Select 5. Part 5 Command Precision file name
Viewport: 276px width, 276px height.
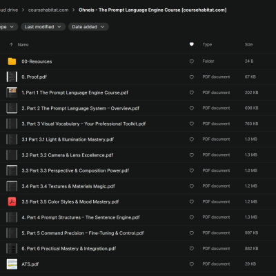[83, 233]
